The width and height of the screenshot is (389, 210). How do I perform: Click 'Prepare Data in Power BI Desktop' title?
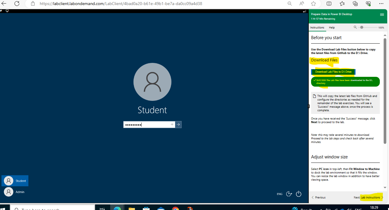pyautogui.click(x=331, y=14)
